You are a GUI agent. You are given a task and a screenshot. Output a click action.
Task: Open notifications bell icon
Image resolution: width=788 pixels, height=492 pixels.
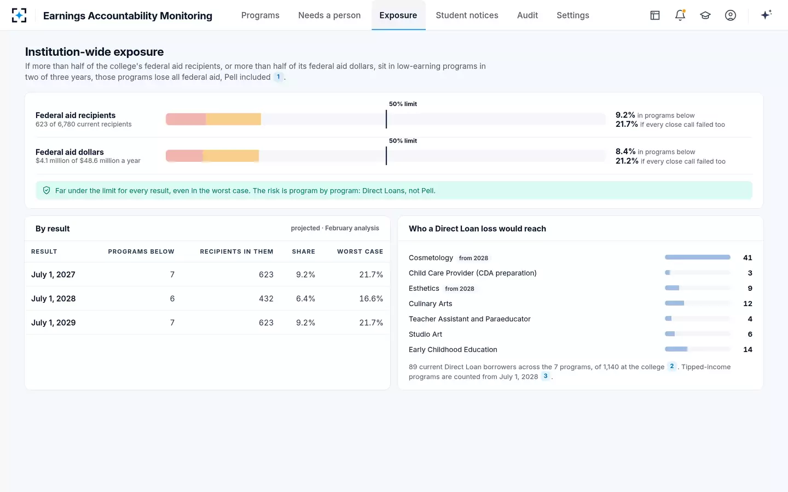(680, 15)
